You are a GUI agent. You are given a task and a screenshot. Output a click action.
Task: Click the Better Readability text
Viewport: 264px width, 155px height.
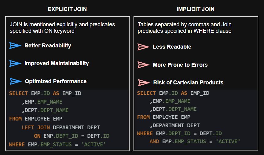[48, 46]
